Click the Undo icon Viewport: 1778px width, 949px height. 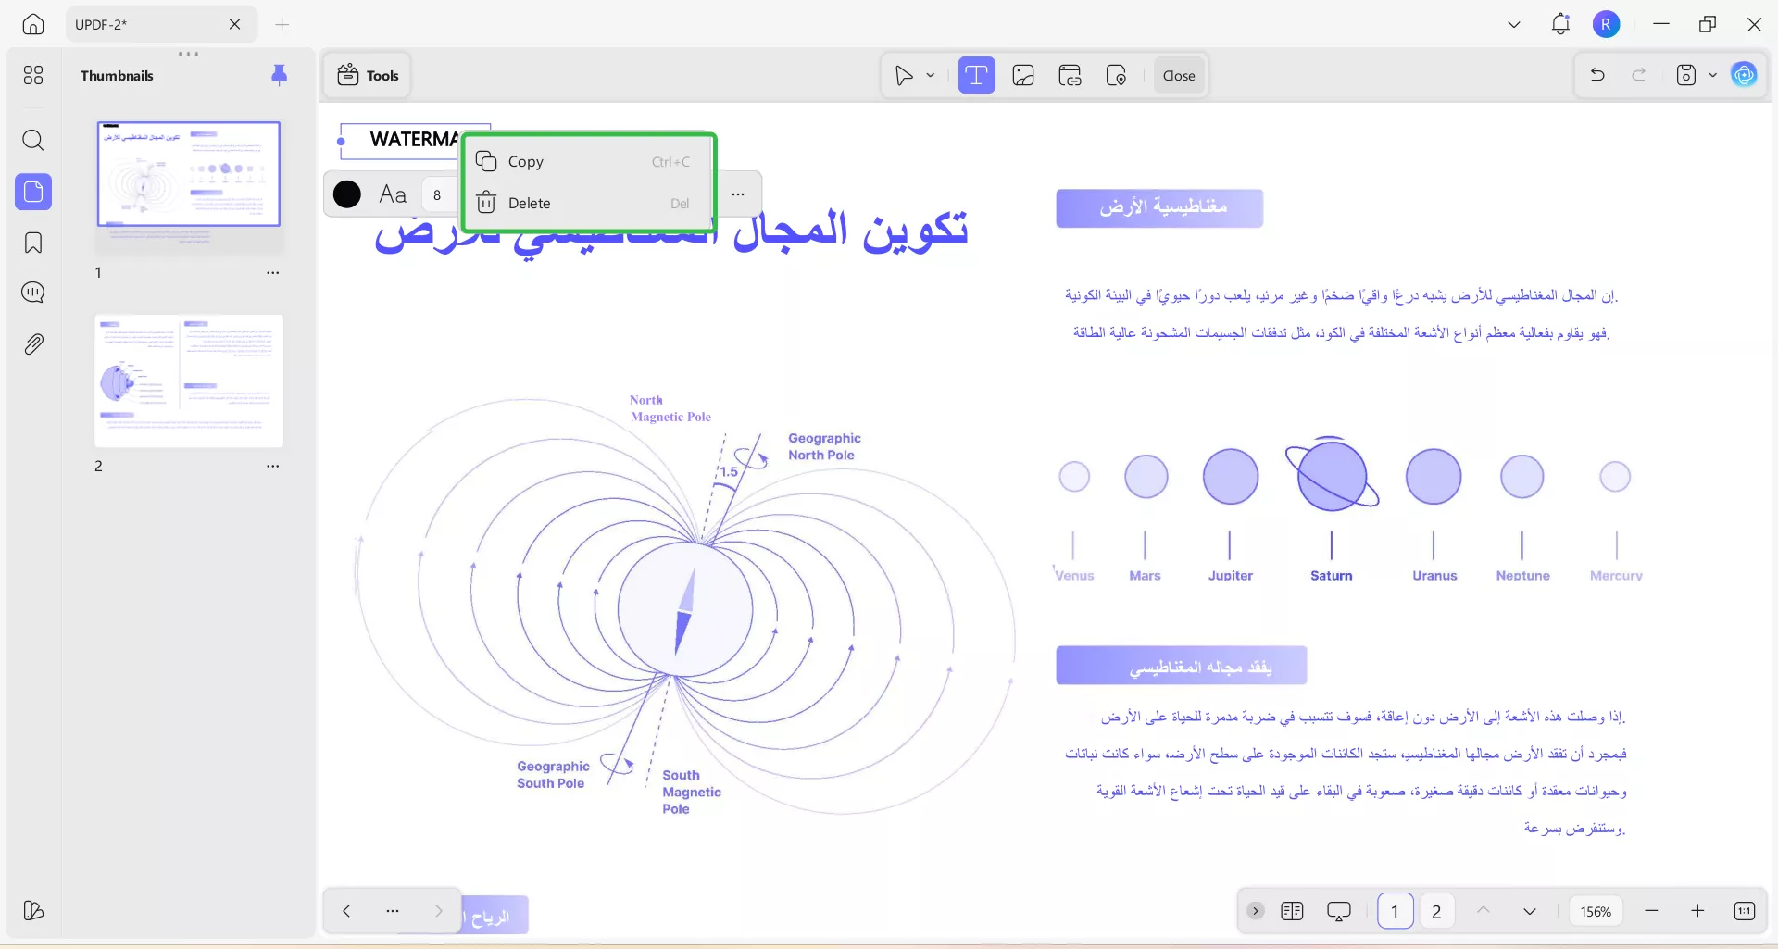pos(1596,75)
